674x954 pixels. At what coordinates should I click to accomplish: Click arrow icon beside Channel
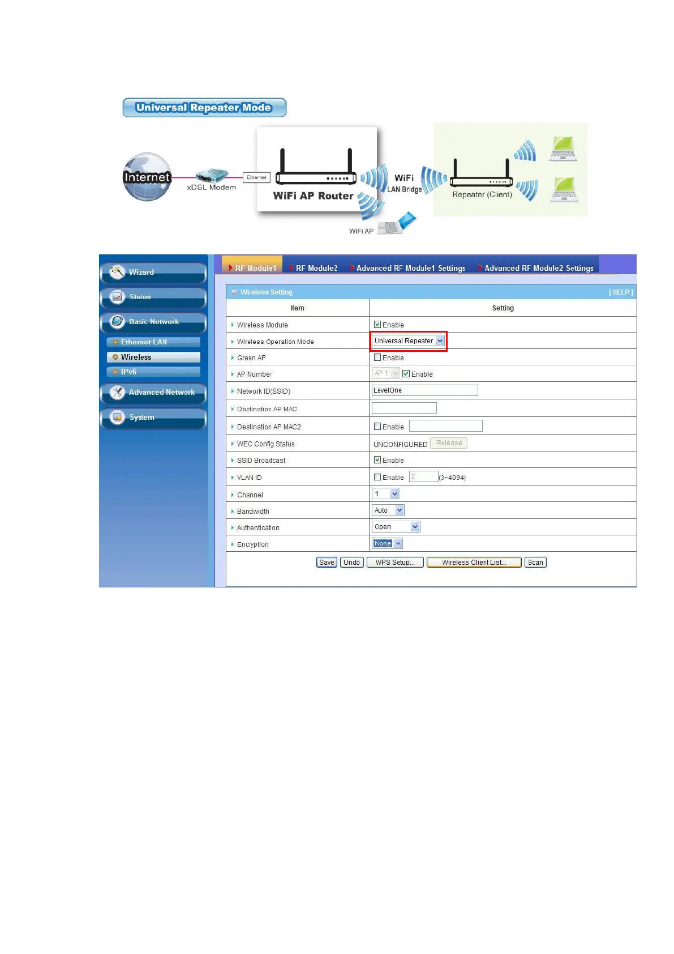233,495
